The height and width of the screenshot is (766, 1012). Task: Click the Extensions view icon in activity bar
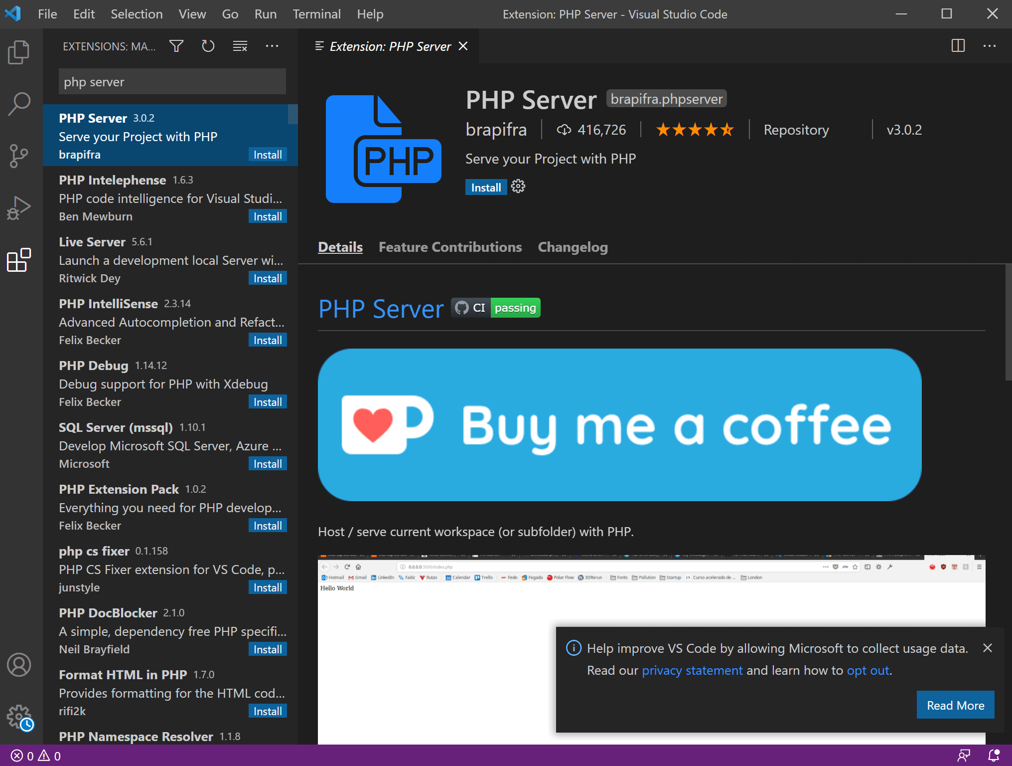19,260
